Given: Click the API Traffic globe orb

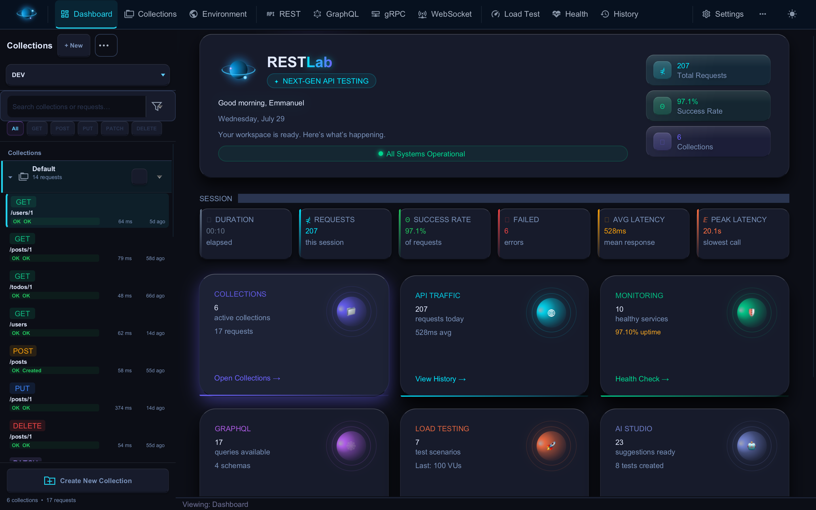Looking at the screenshot, I should pyautogui.click(x=551, y=313).
